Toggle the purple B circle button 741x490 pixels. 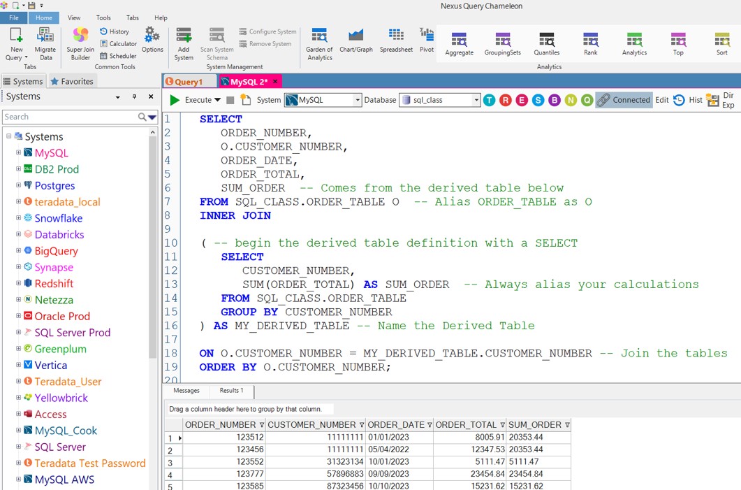point(555,100)
